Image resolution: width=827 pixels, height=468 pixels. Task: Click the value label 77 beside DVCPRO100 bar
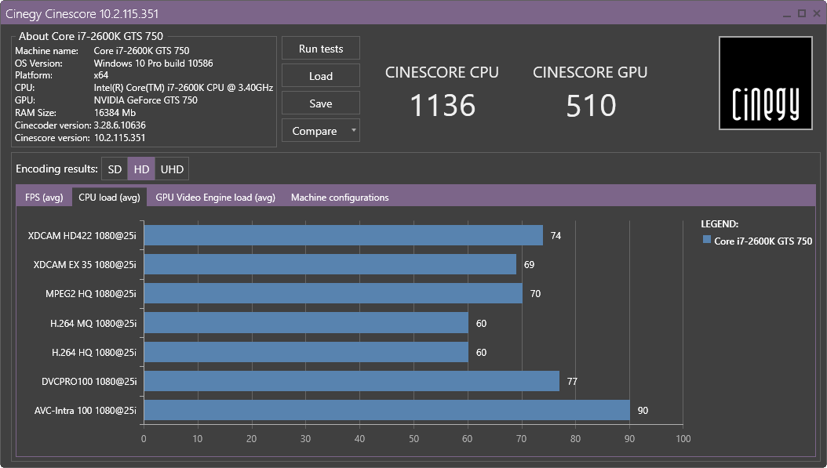[572, 382]
